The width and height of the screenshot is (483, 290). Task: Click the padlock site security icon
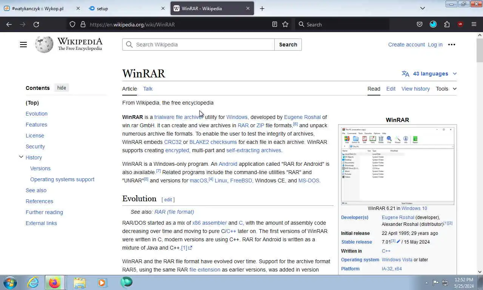pos(83,24)
